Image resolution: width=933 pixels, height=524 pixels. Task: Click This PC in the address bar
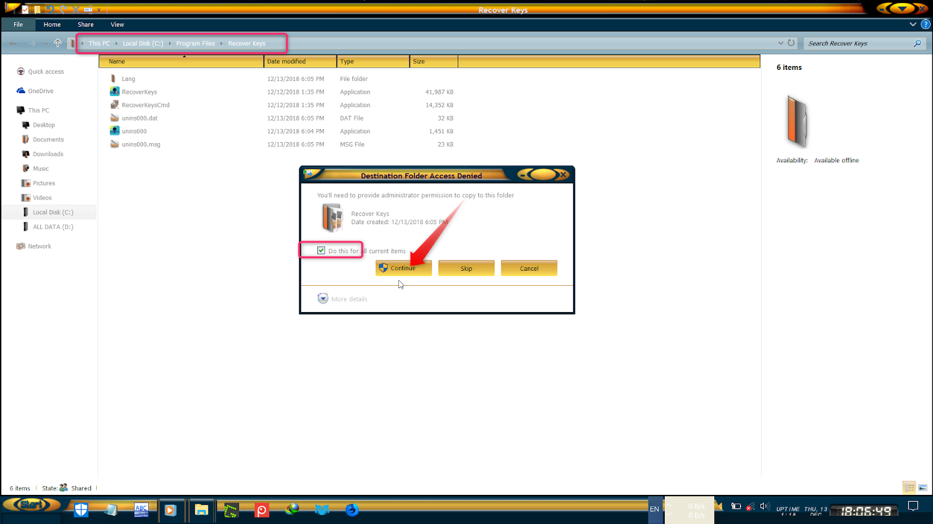99,44
